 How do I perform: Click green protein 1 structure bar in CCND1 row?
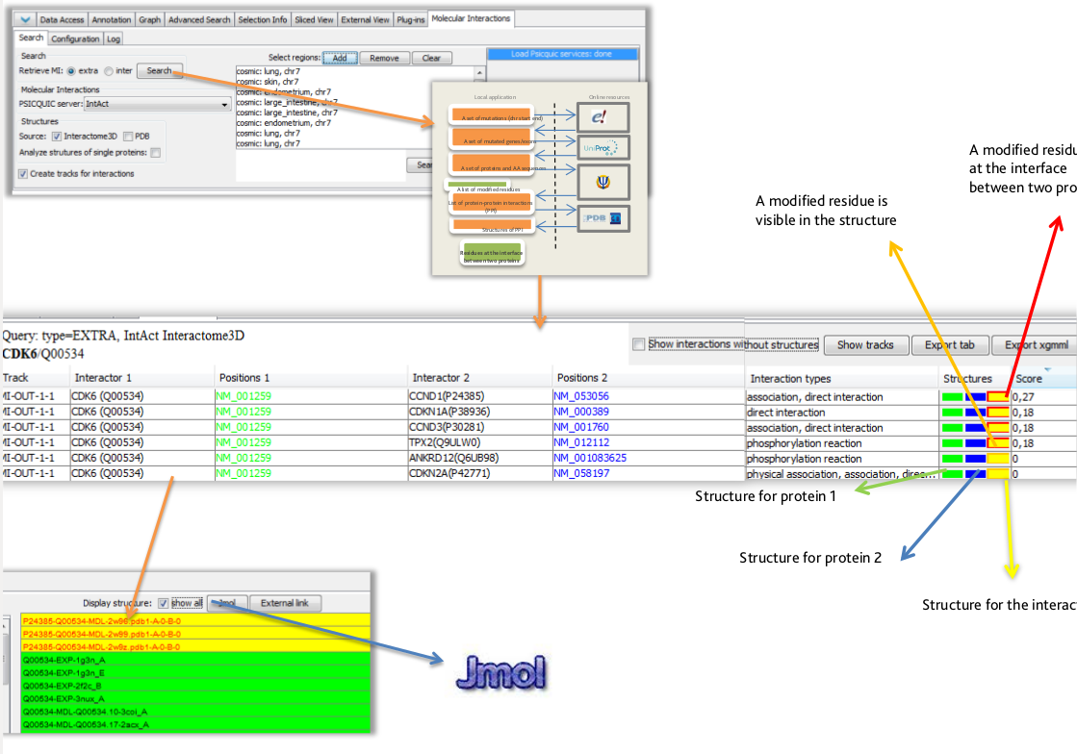[x=952, y=396]
